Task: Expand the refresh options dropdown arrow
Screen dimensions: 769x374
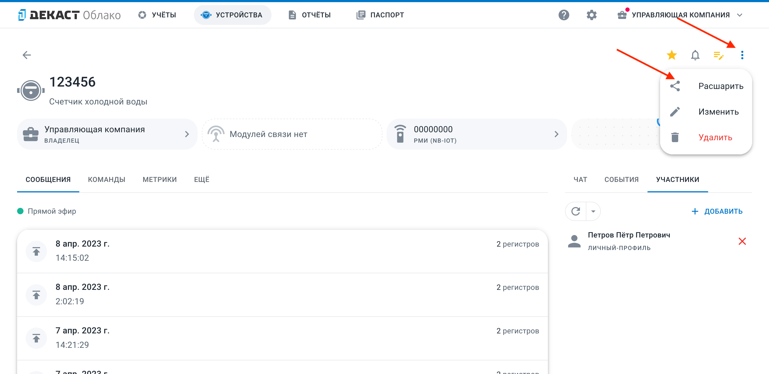Action: pos(593,211)
